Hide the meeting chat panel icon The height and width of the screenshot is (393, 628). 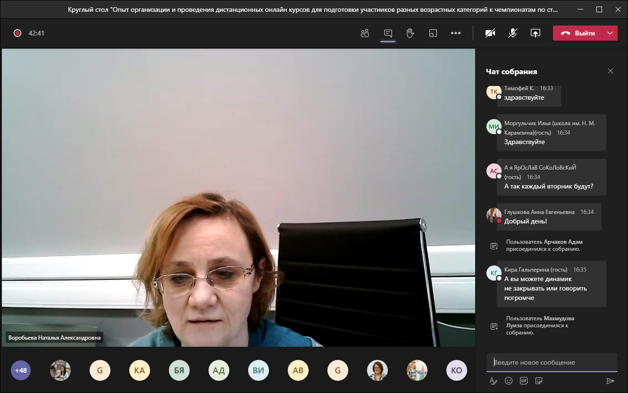coord(388,33)
